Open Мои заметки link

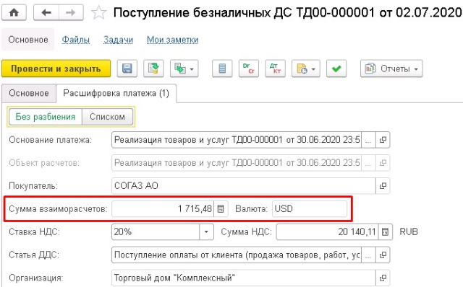(x=172, y=40)
